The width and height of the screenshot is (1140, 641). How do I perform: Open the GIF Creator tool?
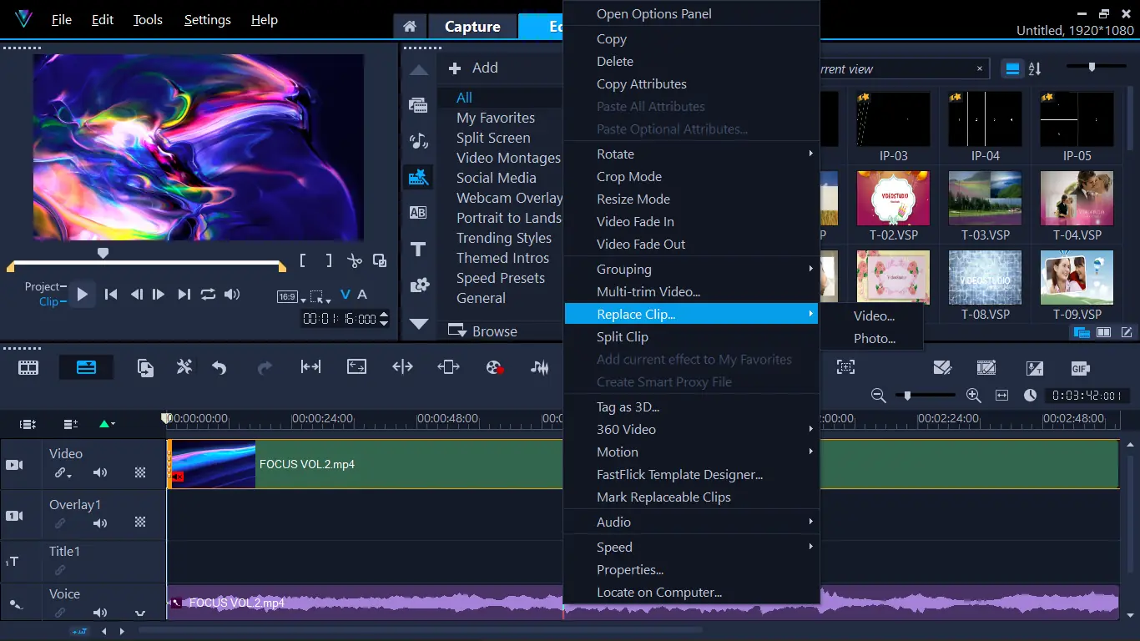pyautogui.click(x=1079, y=367)
